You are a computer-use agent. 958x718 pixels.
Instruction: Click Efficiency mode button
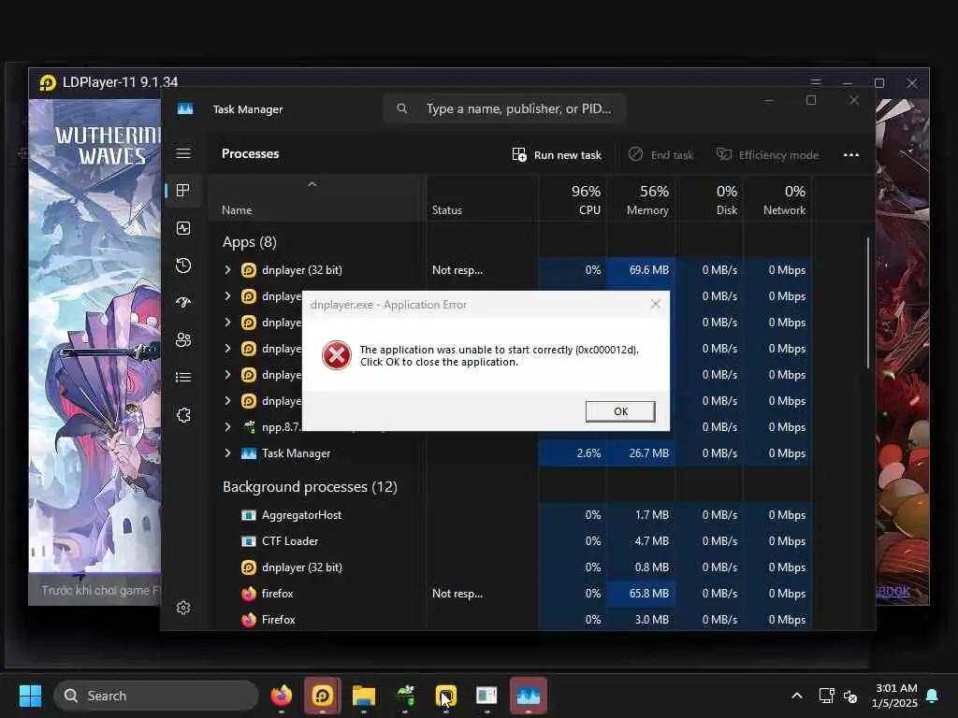tap(767, 155)
